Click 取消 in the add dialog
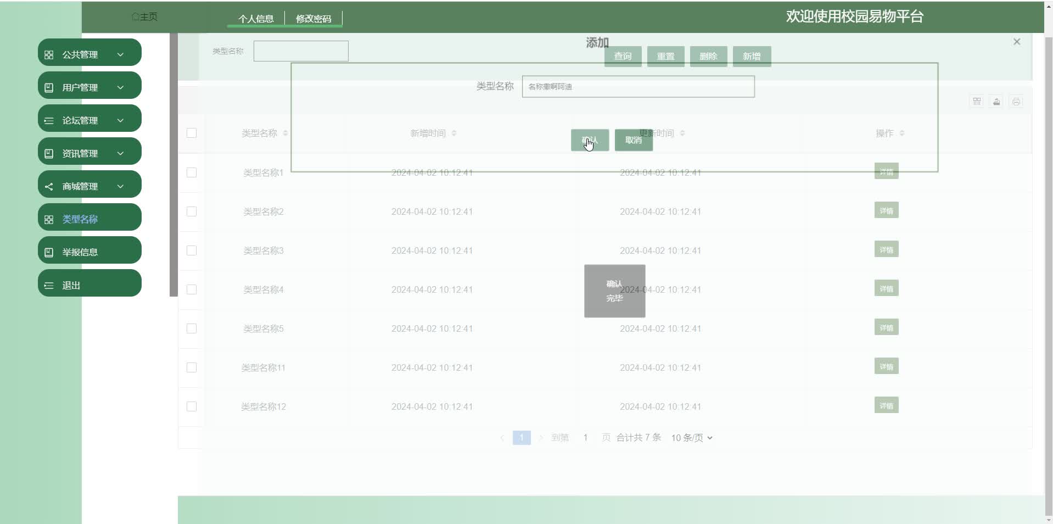The image size is (1053, 524). pyautogui.click(x=634, y=140)
